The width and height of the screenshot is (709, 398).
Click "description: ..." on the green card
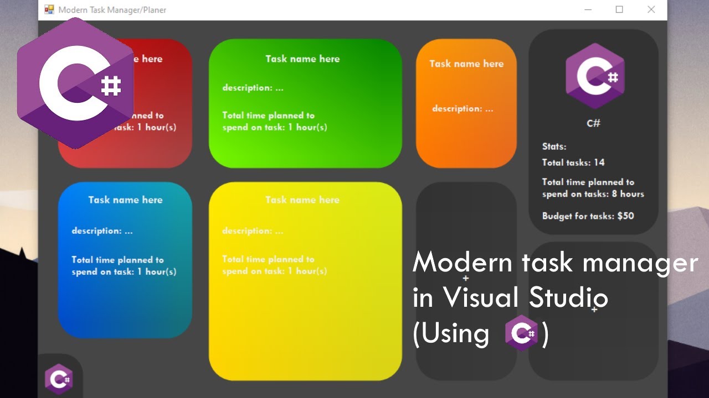pos(253,87)
